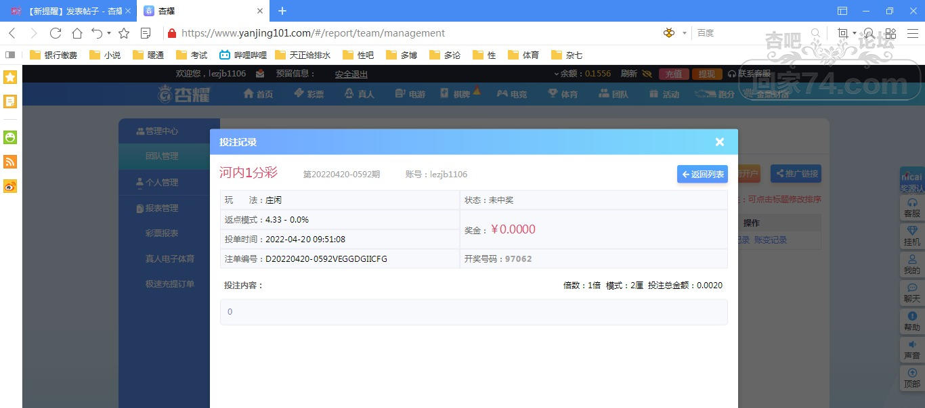
Task: Click the search magnifier icon
Action: (815, 32)
